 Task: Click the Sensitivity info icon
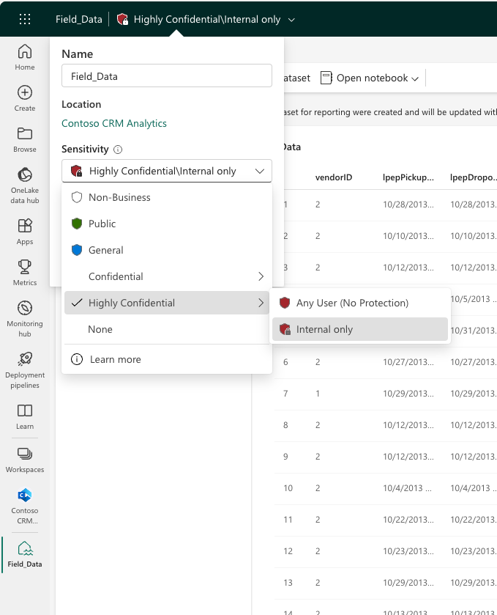coord(118,150)
